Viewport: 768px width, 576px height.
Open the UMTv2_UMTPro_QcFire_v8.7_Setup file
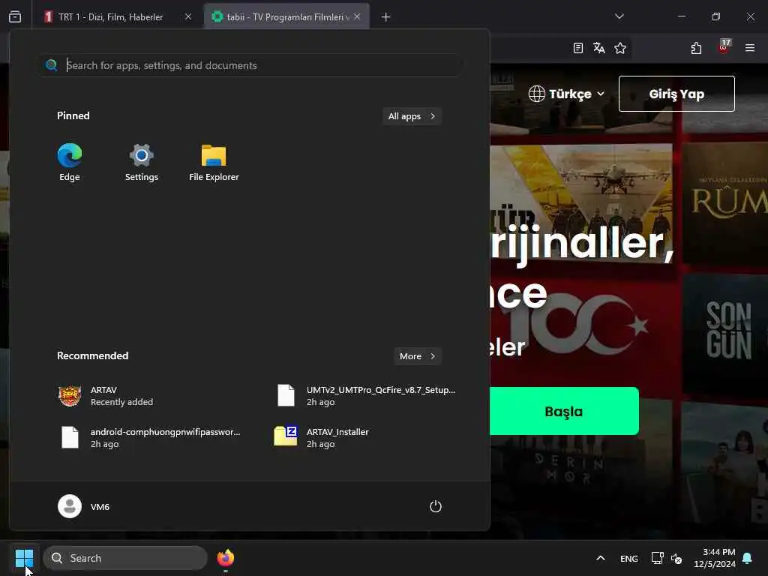tap(367, 396)
